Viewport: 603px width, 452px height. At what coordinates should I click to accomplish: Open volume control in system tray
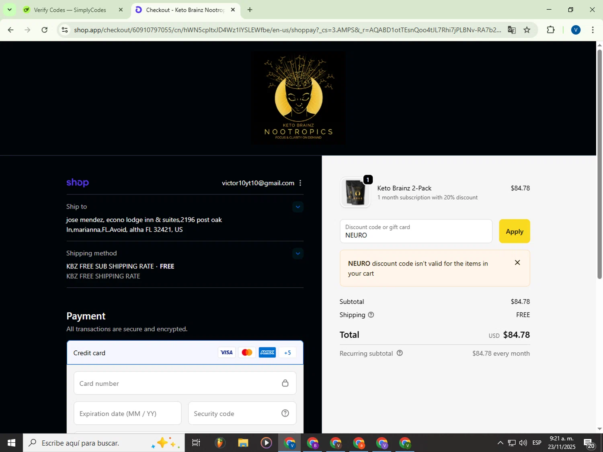[523, 443]
